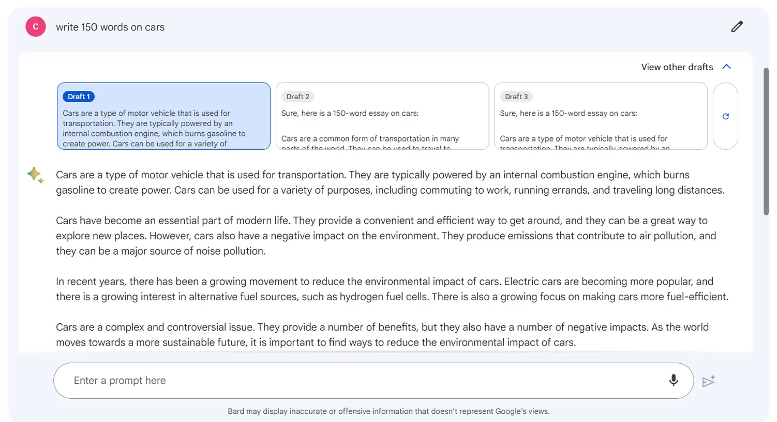Image resolution: width=777 pixels, height=422 pixels.
Task: Regenerate drafts with the refresh icon
Action: tap(725, 116)
